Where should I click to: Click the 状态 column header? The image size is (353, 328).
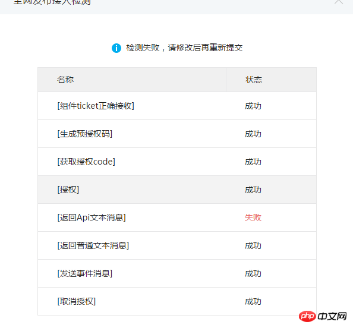coord(254,80)
